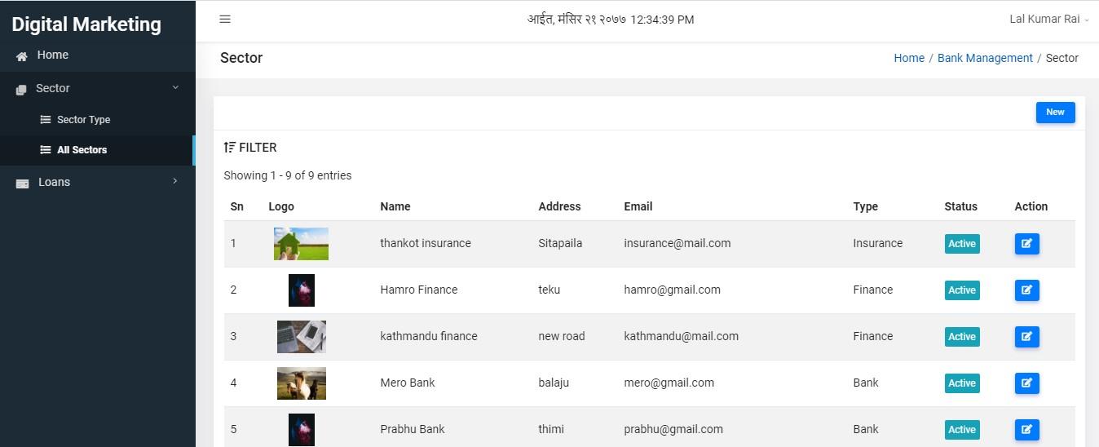Click the New button
Image resolution: width=1099 pixels, height=447 pixels.
[1055, 113]
